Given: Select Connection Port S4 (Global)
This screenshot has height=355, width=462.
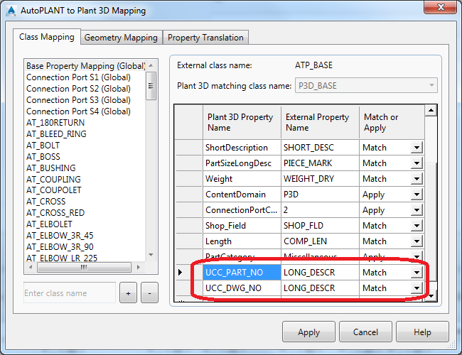Looking at the screenshot, I should point(78,111).
